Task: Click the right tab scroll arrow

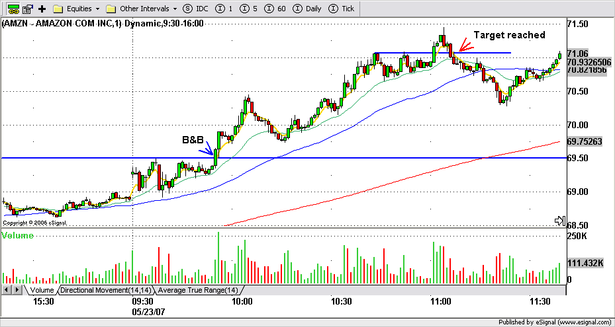Action: click(18, 290)
